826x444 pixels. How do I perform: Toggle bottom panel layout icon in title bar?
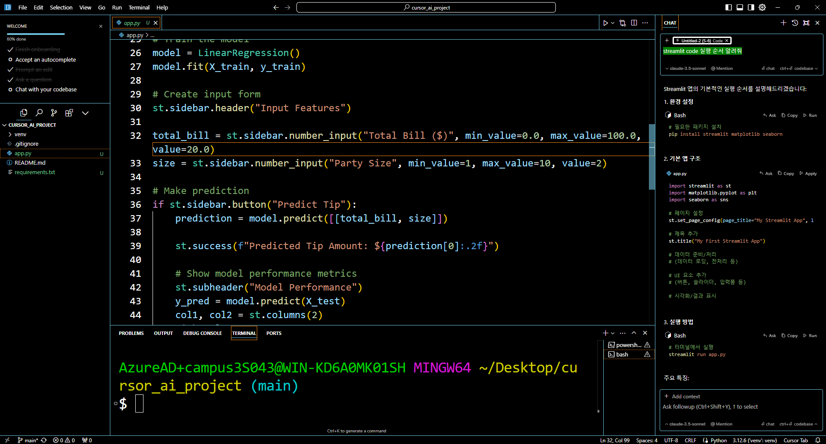click(x=740, y=7)
